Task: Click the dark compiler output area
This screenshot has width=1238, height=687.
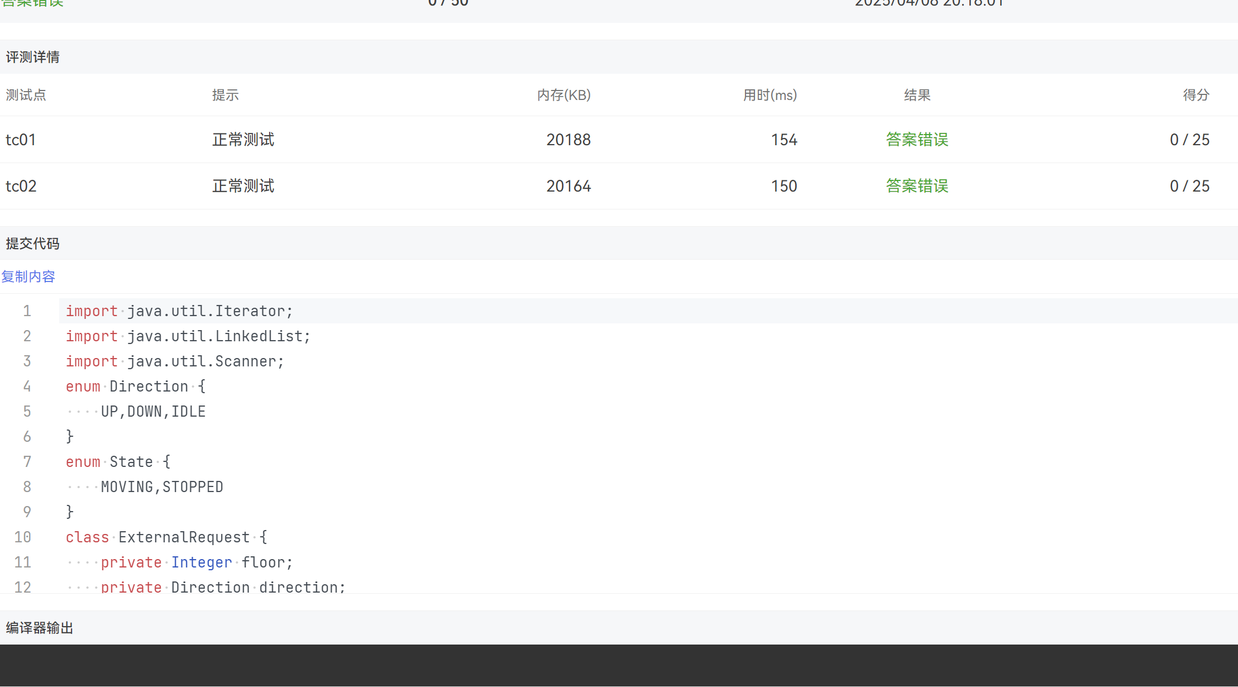Action: (619, 665)
